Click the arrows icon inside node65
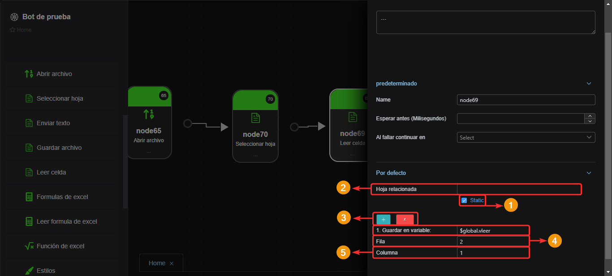The image size is (612, 276). 149,114
